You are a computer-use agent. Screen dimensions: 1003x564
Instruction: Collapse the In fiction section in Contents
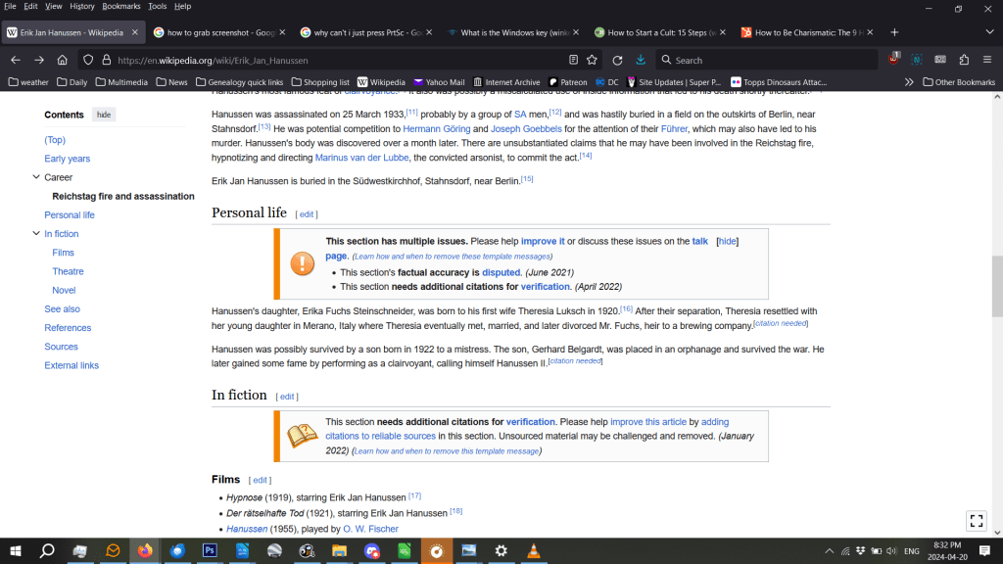point(36,234)
